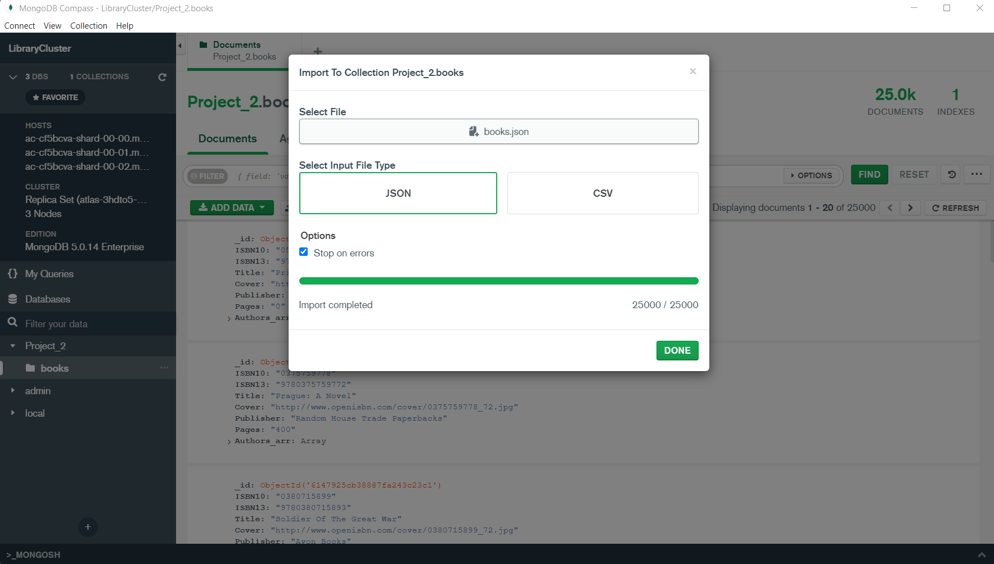The height and width of the screenshot is (564, 994).
Task: Open books collection ellipsis menu
Action: coord(164,368)
